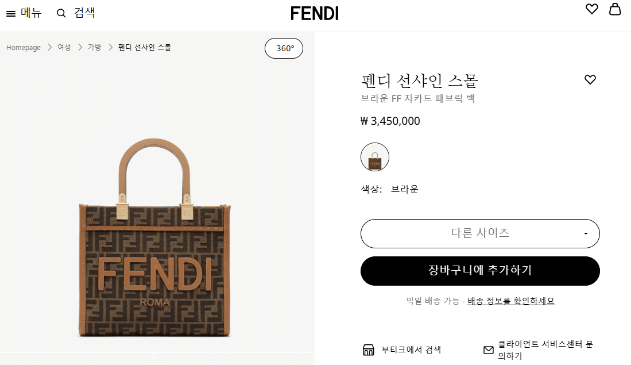Open the 메뉴 menu label
This screenshot has width=631, height=365.
(x=31, y=13)
